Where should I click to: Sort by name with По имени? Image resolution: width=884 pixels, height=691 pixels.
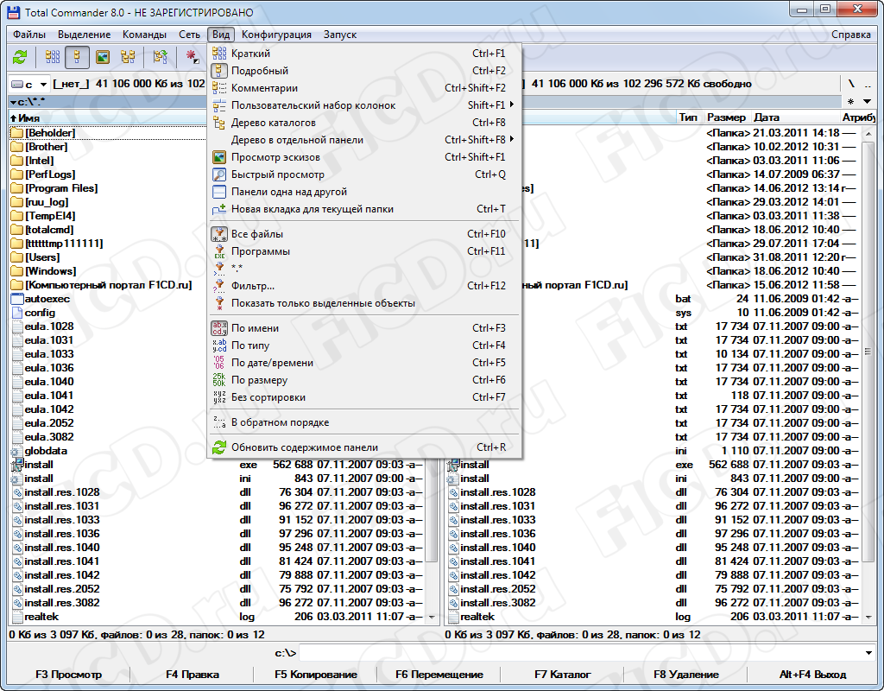[x=364, y=328]
